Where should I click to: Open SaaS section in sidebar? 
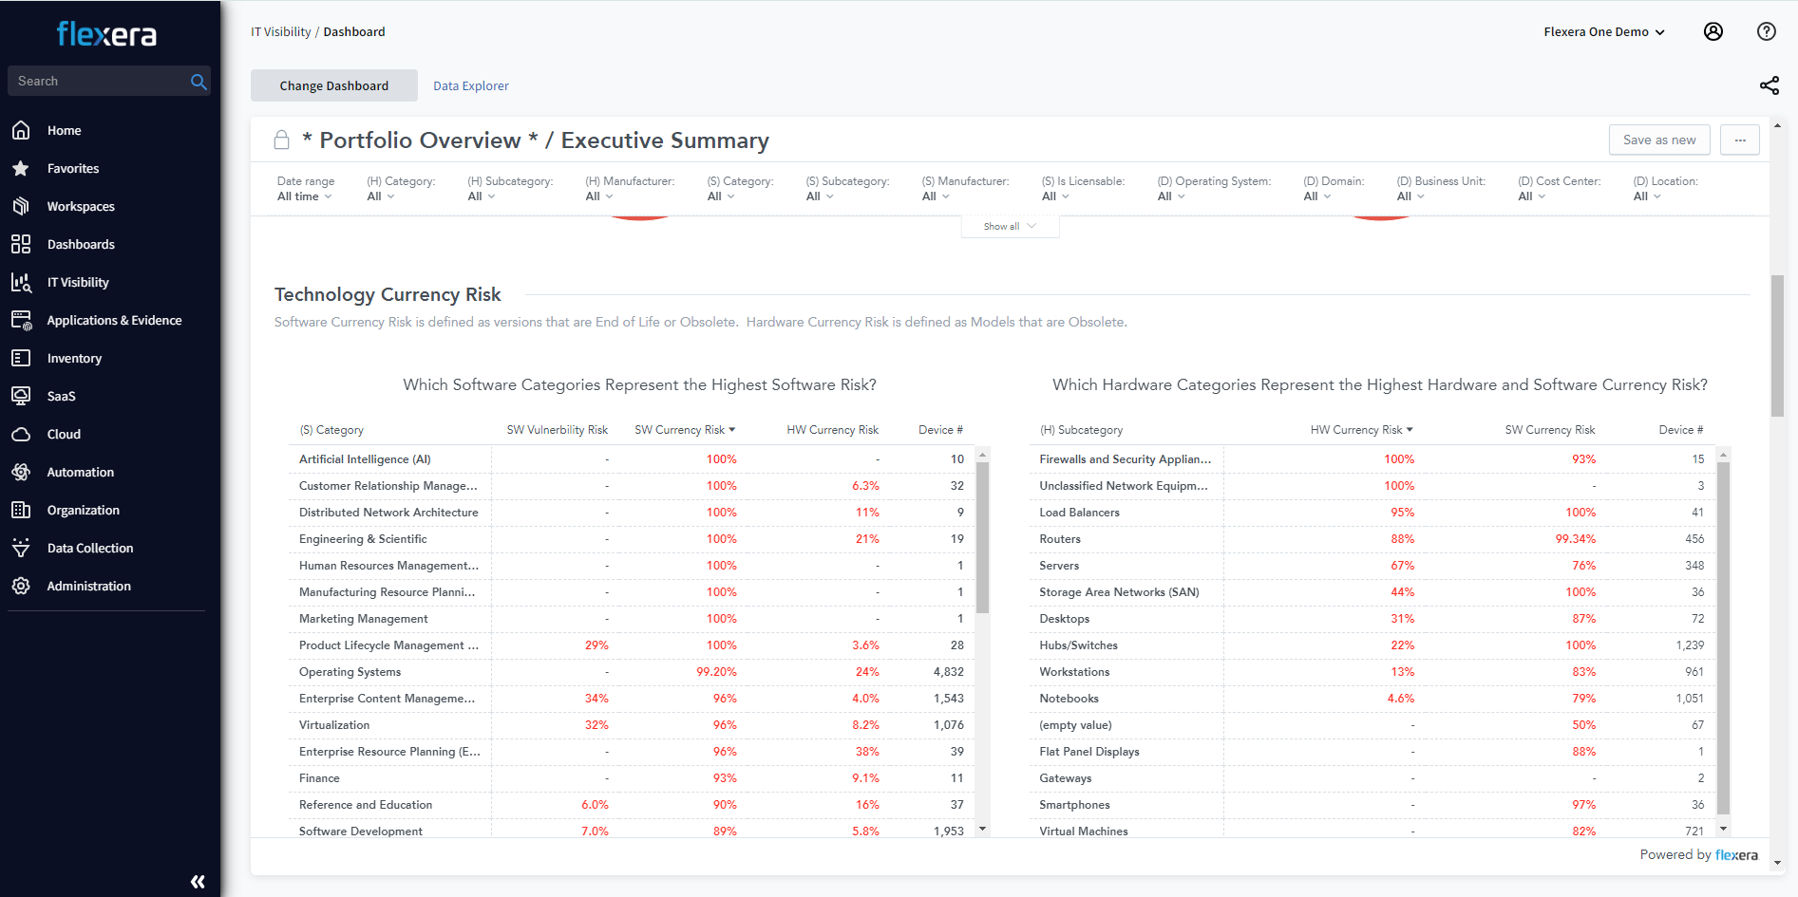[x=61, y=396]
